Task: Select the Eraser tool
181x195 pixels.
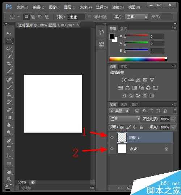Action: coord(9,110)
